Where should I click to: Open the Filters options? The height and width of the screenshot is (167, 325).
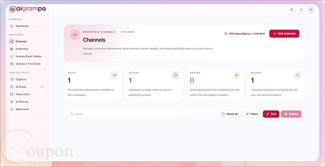click(252, 114)
